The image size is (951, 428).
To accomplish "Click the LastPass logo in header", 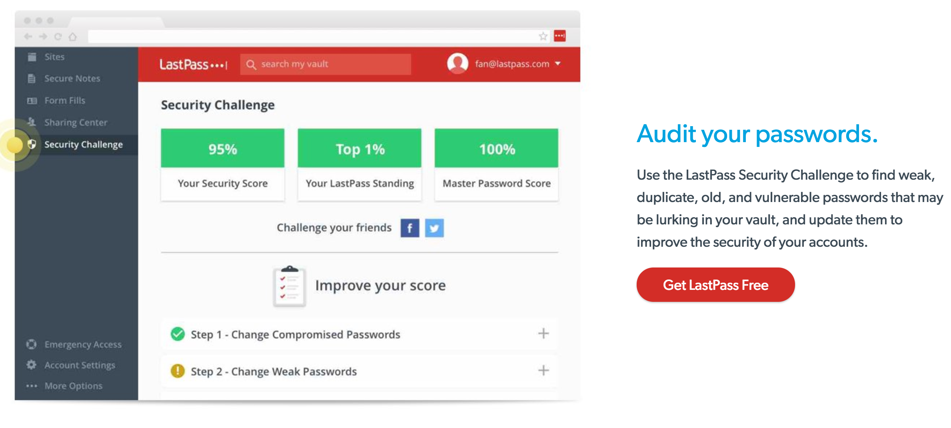I will click(x=194, y=64).
